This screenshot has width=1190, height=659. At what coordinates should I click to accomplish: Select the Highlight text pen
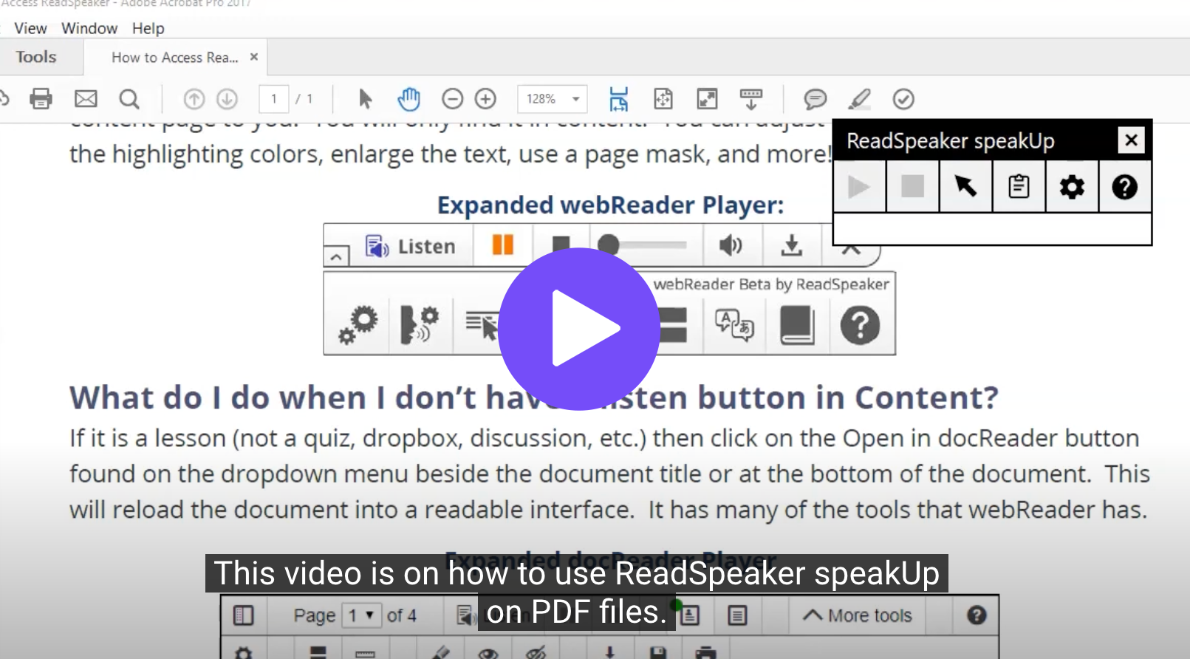(x=859, y=98)
